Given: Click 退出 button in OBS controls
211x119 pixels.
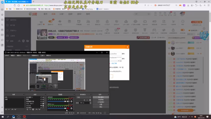Looking at the screenshot, I should coord(101,107).
